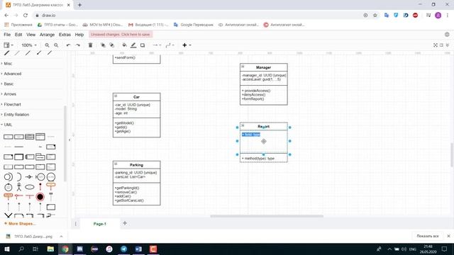Screen dimensions: 454x255
Task: Toggle the format panel icon
Action: 441,45
